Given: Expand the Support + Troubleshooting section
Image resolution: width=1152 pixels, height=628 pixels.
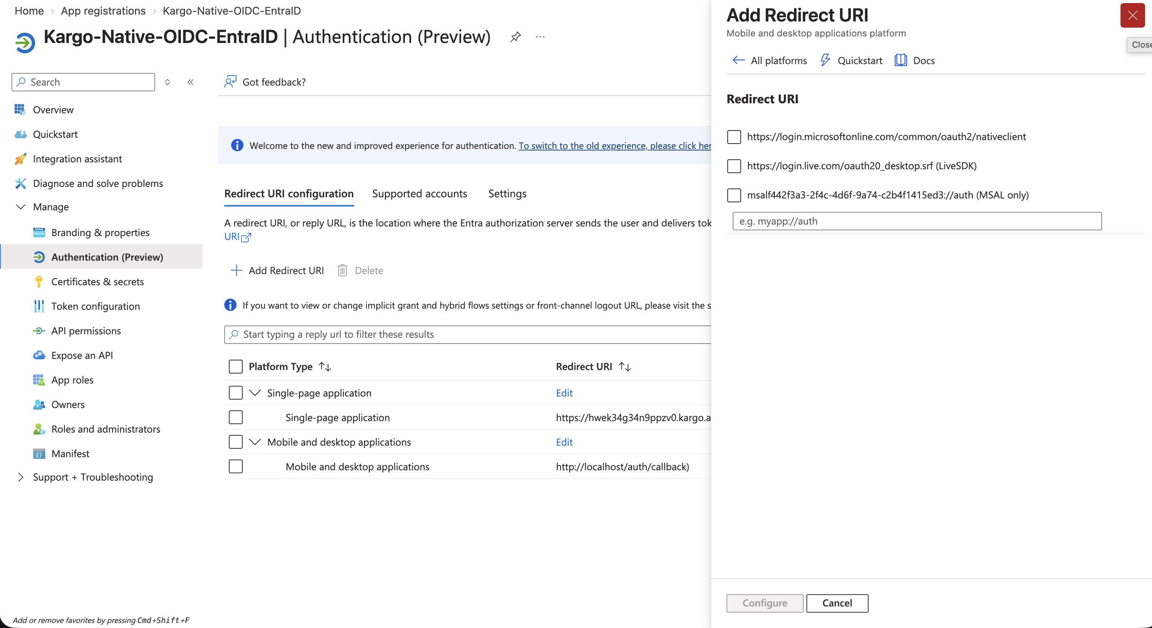Looking at the screenshot, I should coord(21,477).
